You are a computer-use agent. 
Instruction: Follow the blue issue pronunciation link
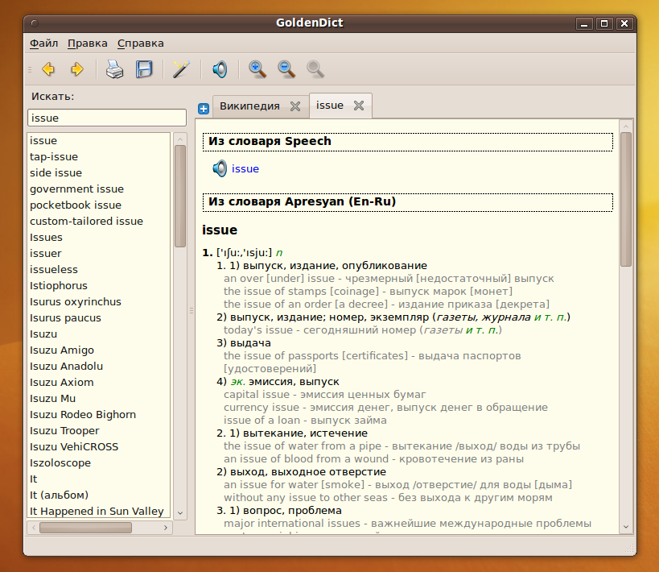[x=245, y=168]
